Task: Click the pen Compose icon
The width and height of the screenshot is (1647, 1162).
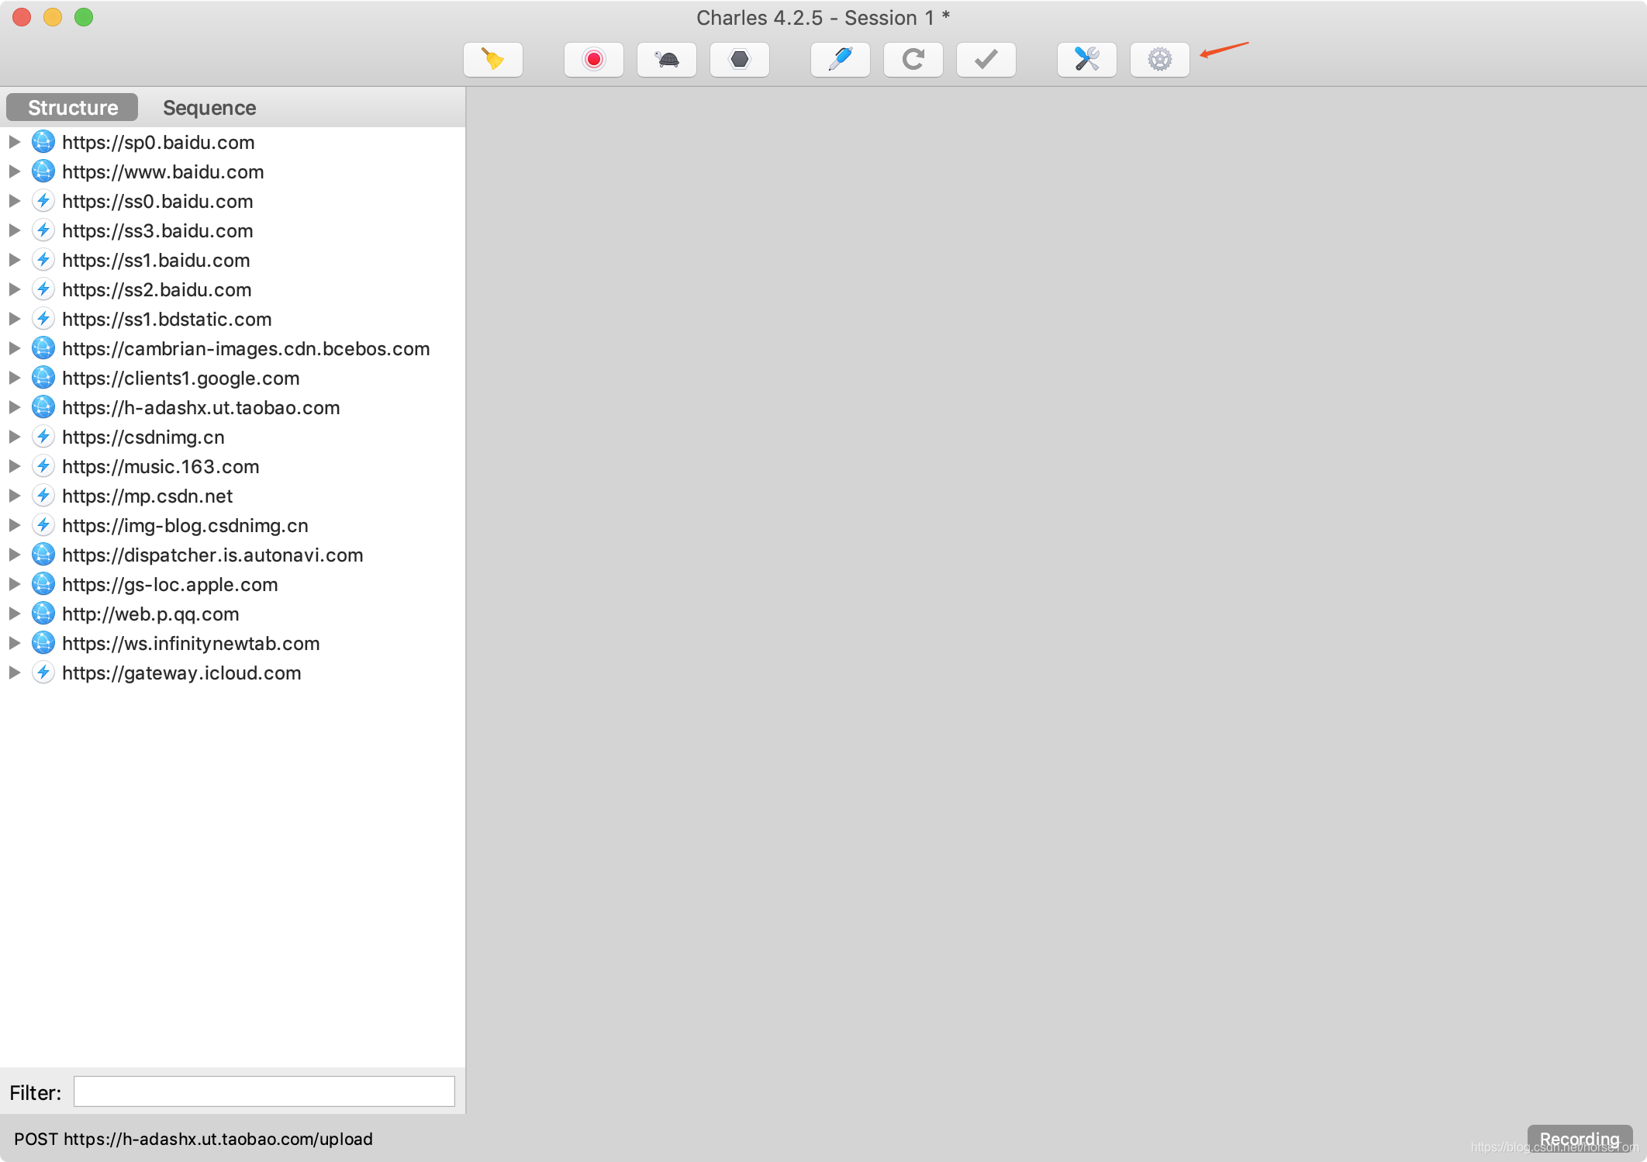Action: point(841,60)
